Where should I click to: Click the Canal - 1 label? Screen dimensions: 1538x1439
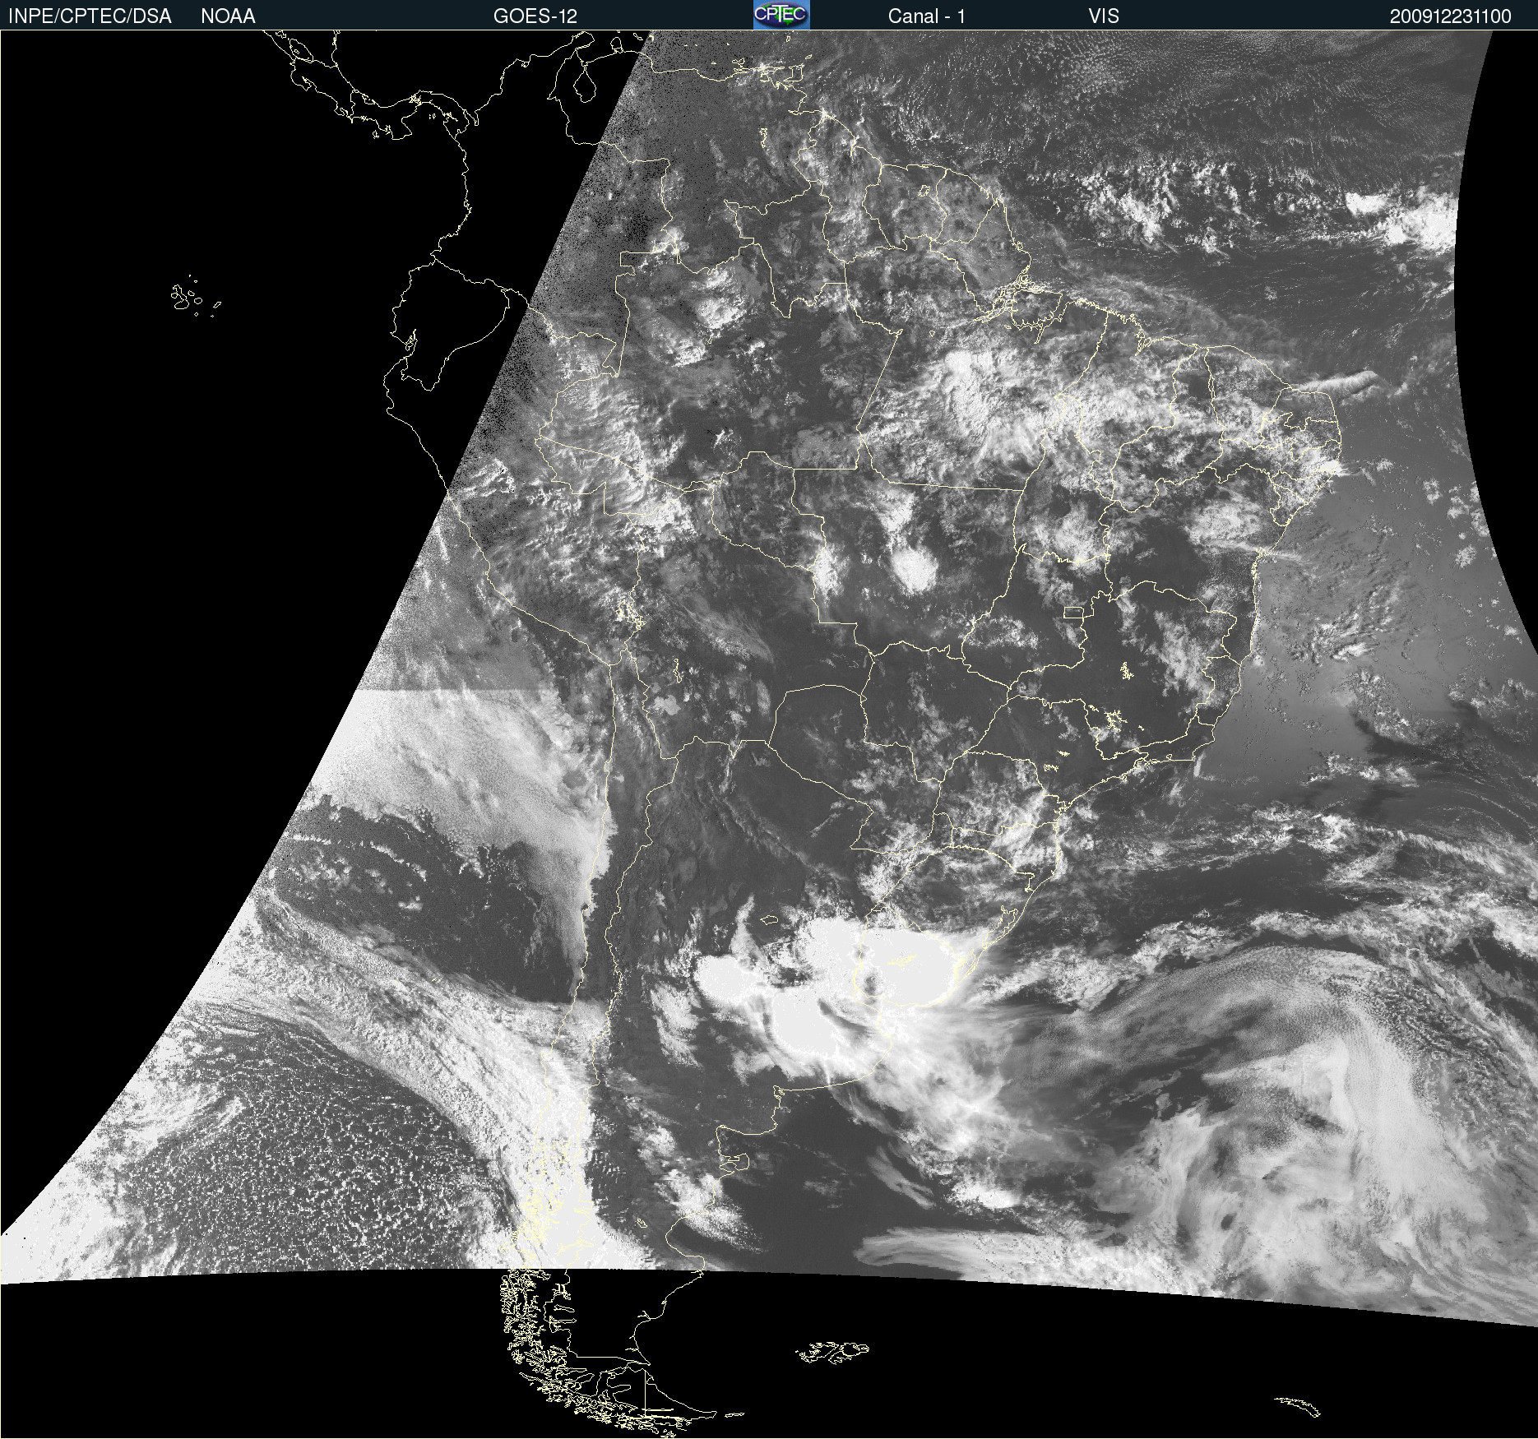[927, 16]
